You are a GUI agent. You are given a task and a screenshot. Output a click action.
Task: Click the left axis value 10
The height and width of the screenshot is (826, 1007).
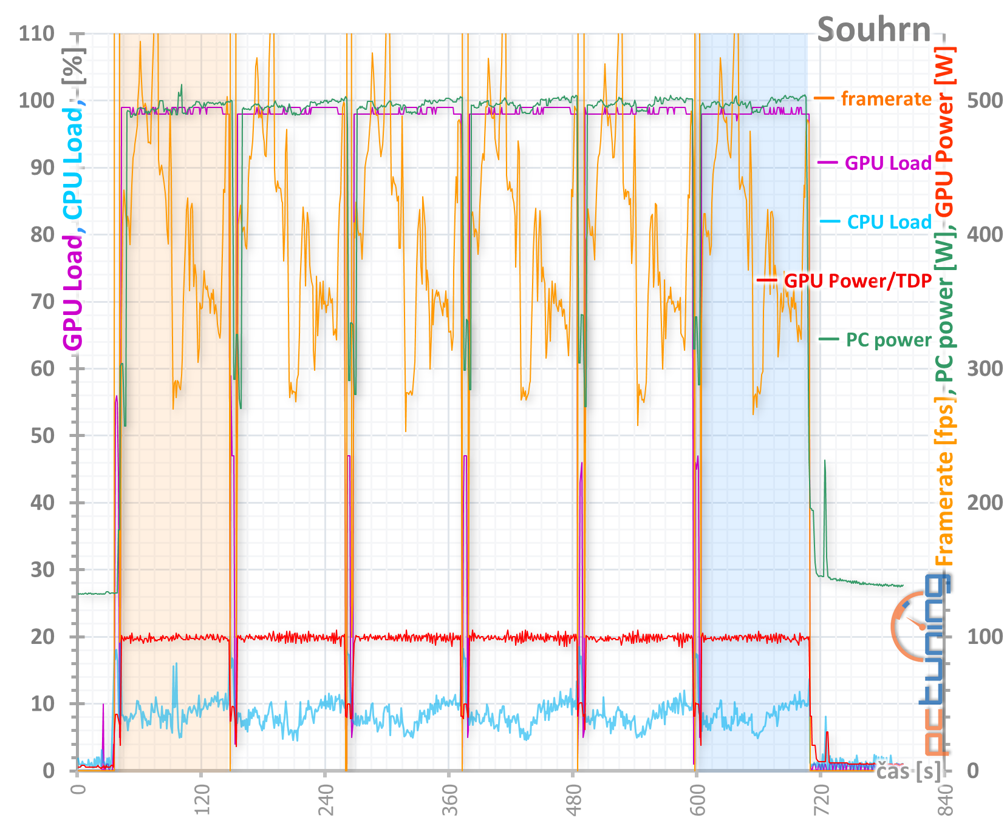pos(43,704)
